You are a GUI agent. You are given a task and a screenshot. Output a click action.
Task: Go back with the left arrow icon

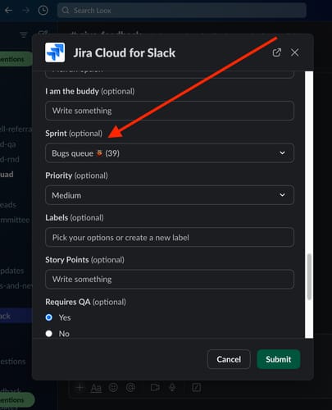[9, 11]
